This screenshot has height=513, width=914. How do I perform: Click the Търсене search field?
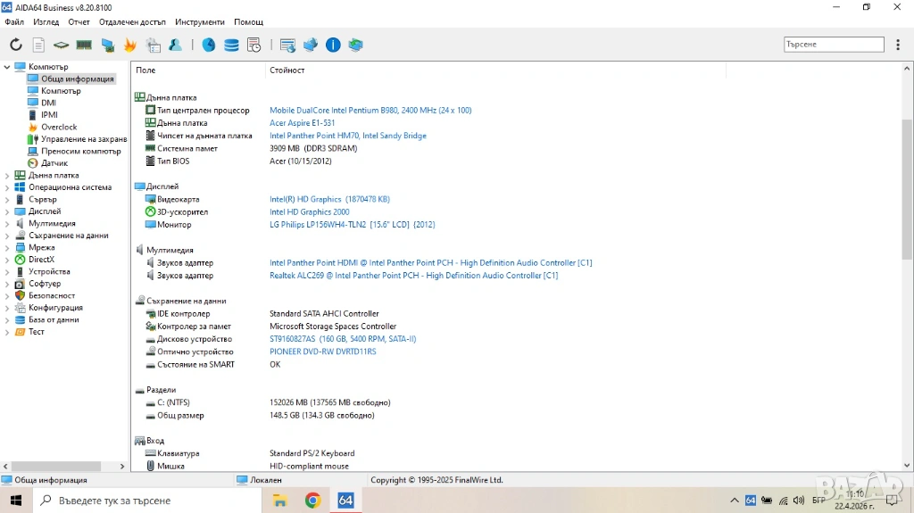tap(833, 44)
